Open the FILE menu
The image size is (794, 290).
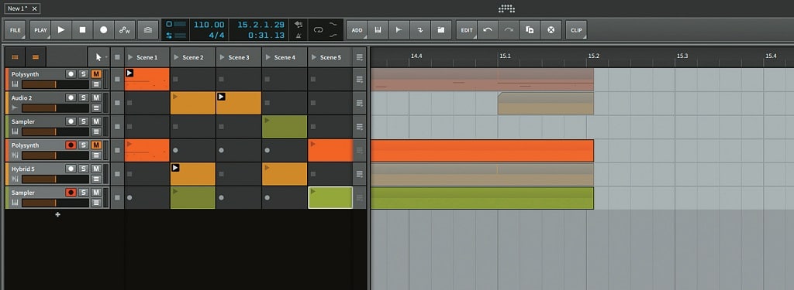pyautogui.click(x=16, y=30)
